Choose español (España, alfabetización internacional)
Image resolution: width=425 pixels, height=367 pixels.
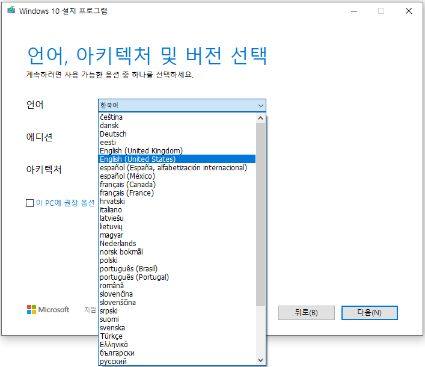click(177, 167)
